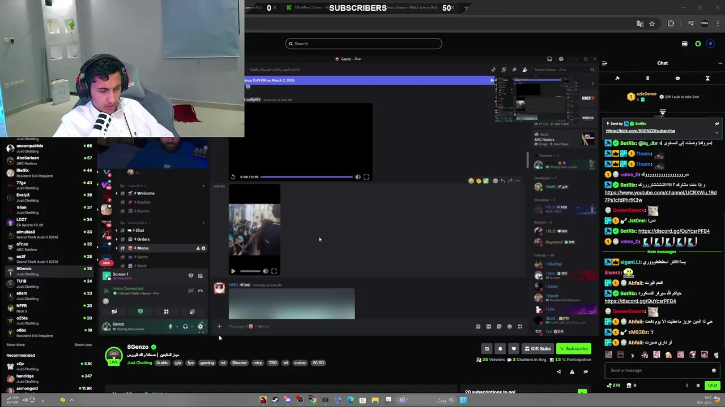Follow channel with the heart icon
The width and height of the screenshot is (725, 407).
[513, 349]
